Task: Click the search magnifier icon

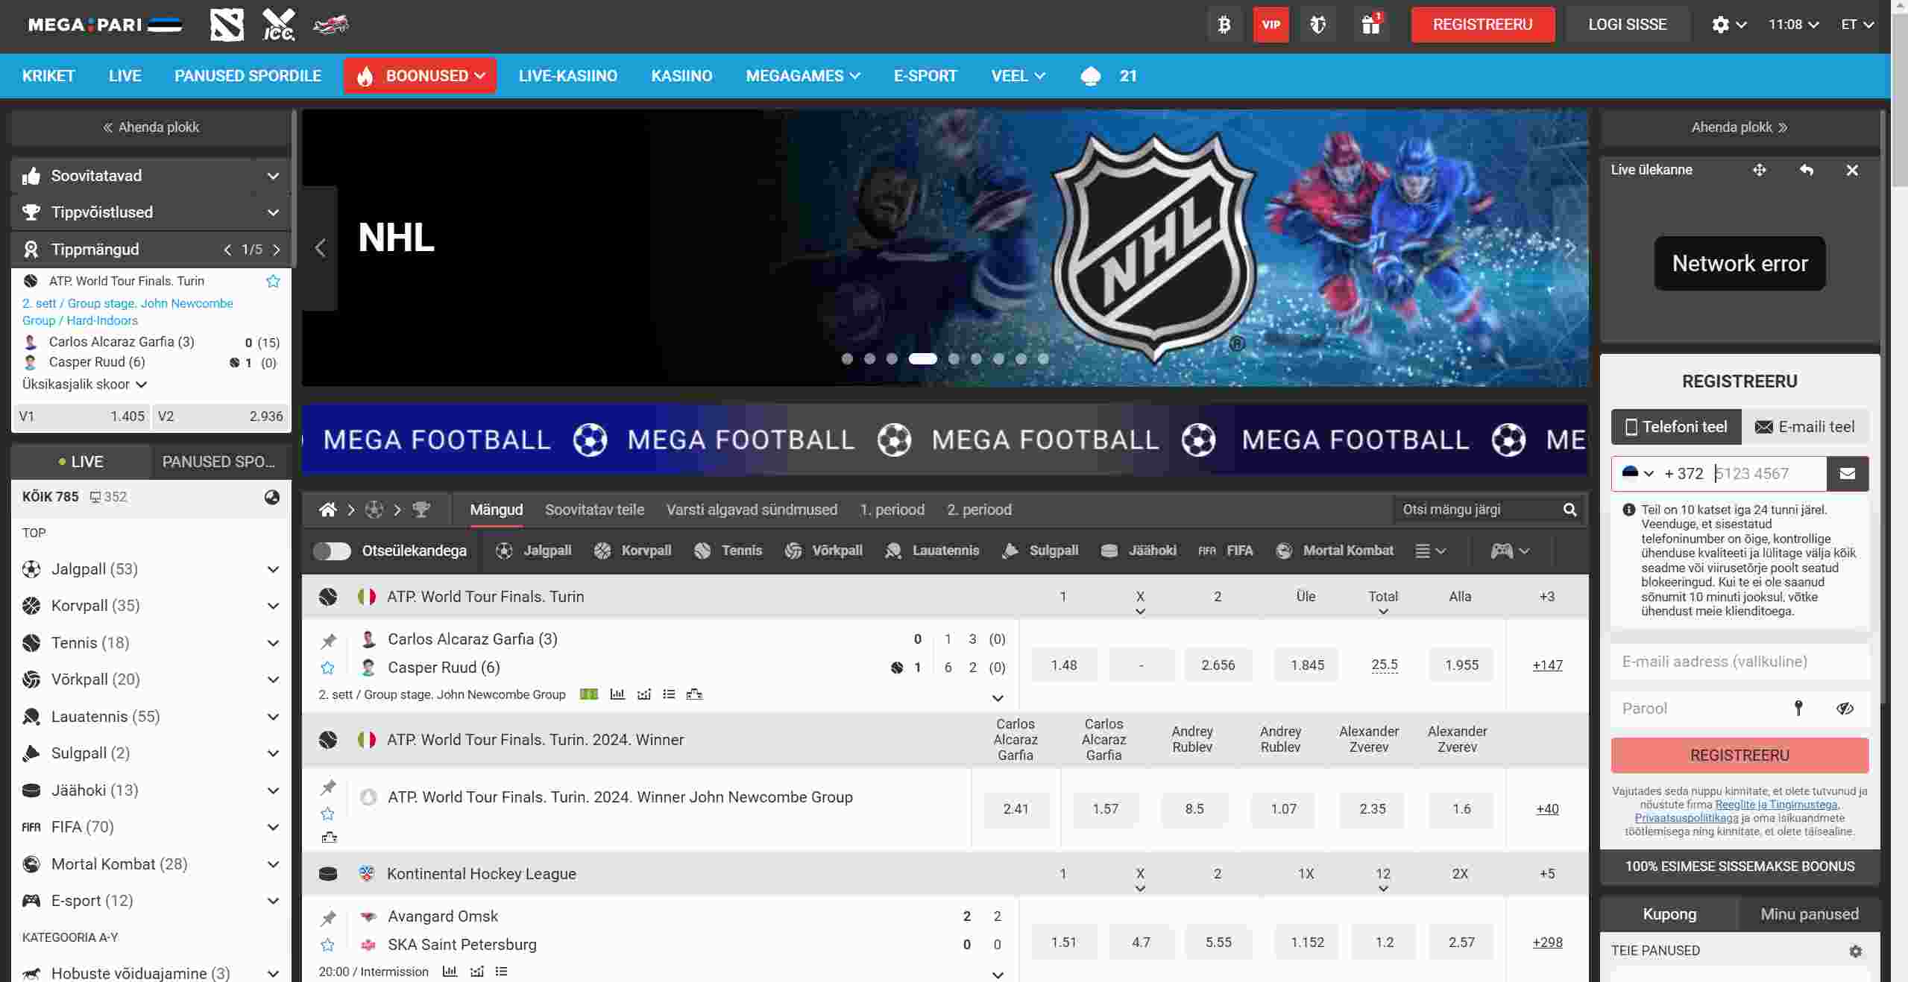Action: coord(1569,510)
